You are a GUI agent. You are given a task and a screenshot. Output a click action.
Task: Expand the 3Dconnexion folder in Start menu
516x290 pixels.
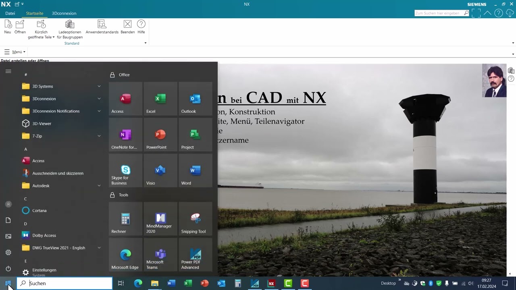(x=62, y=99)
